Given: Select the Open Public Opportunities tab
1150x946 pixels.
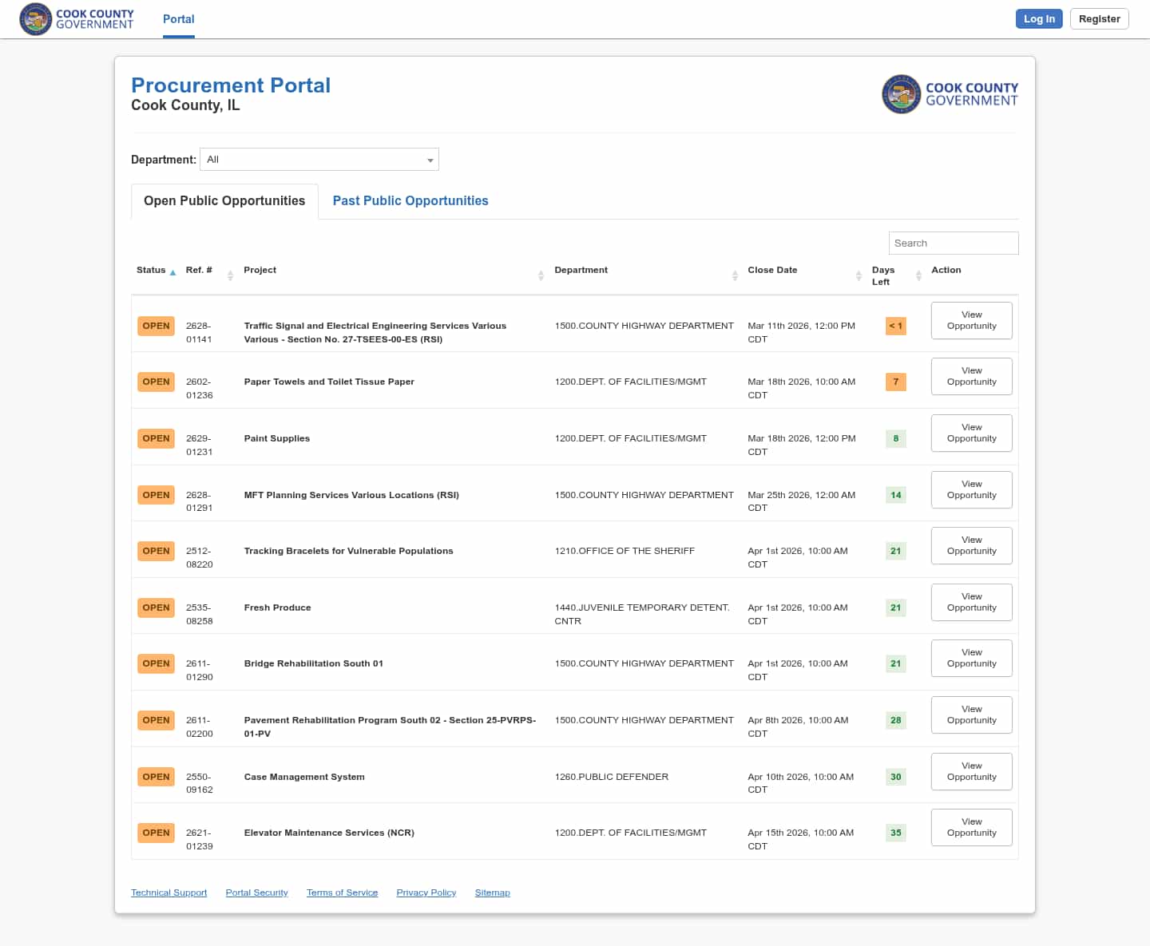Looking at the screenshot, I should coord(224,201).
